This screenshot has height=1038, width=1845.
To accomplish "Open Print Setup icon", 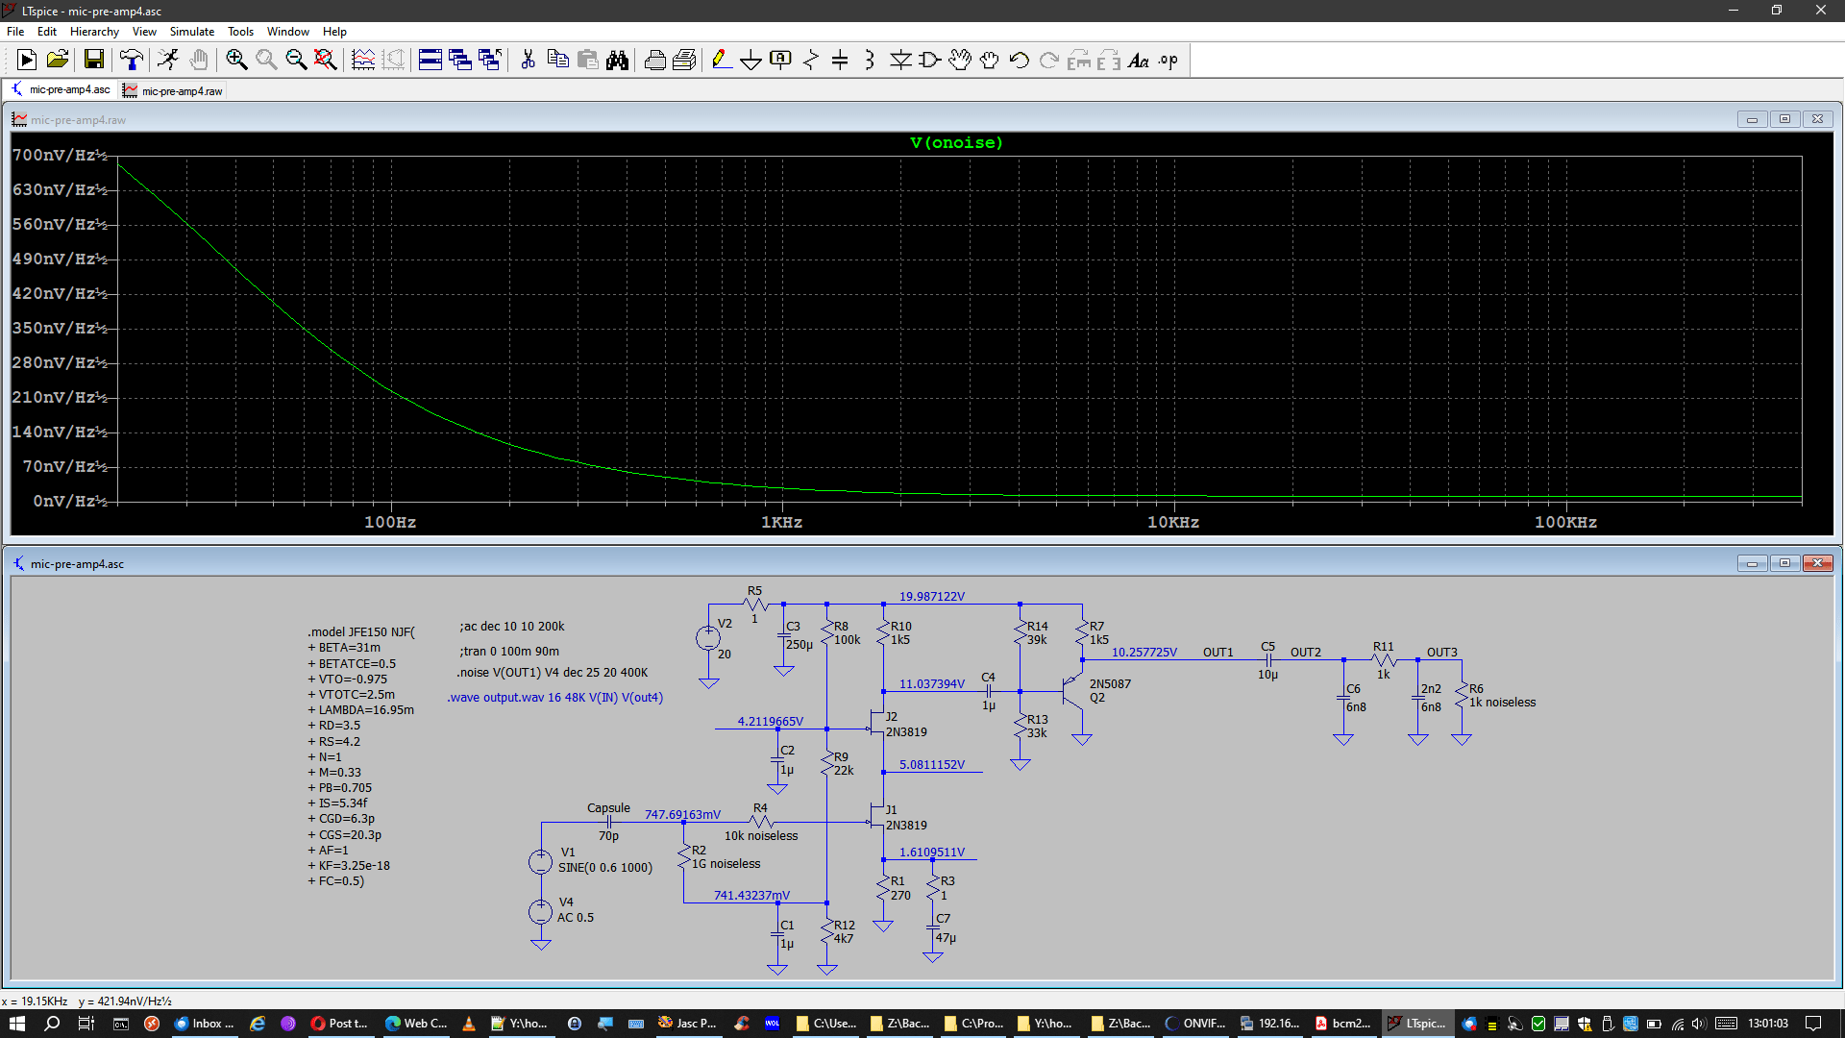I will 684,60.
